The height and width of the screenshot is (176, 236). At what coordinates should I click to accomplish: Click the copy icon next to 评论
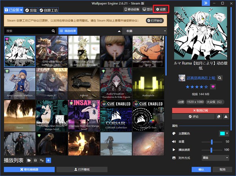219,117
